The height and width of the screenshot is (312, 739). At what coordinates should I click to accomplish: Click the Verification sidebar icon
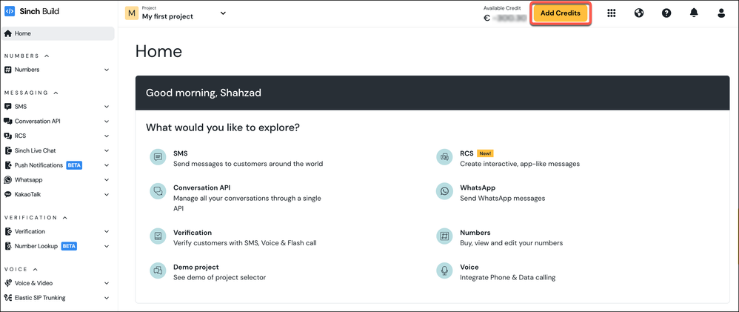[7, 231]
